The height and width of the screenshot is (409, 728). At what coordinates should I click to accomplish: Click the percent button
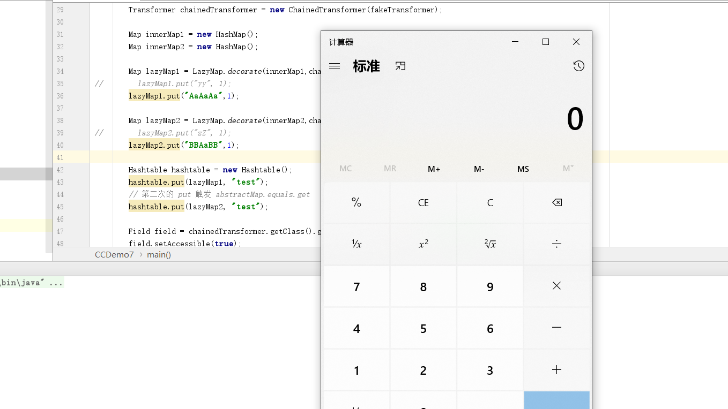[x=356, y=202]
